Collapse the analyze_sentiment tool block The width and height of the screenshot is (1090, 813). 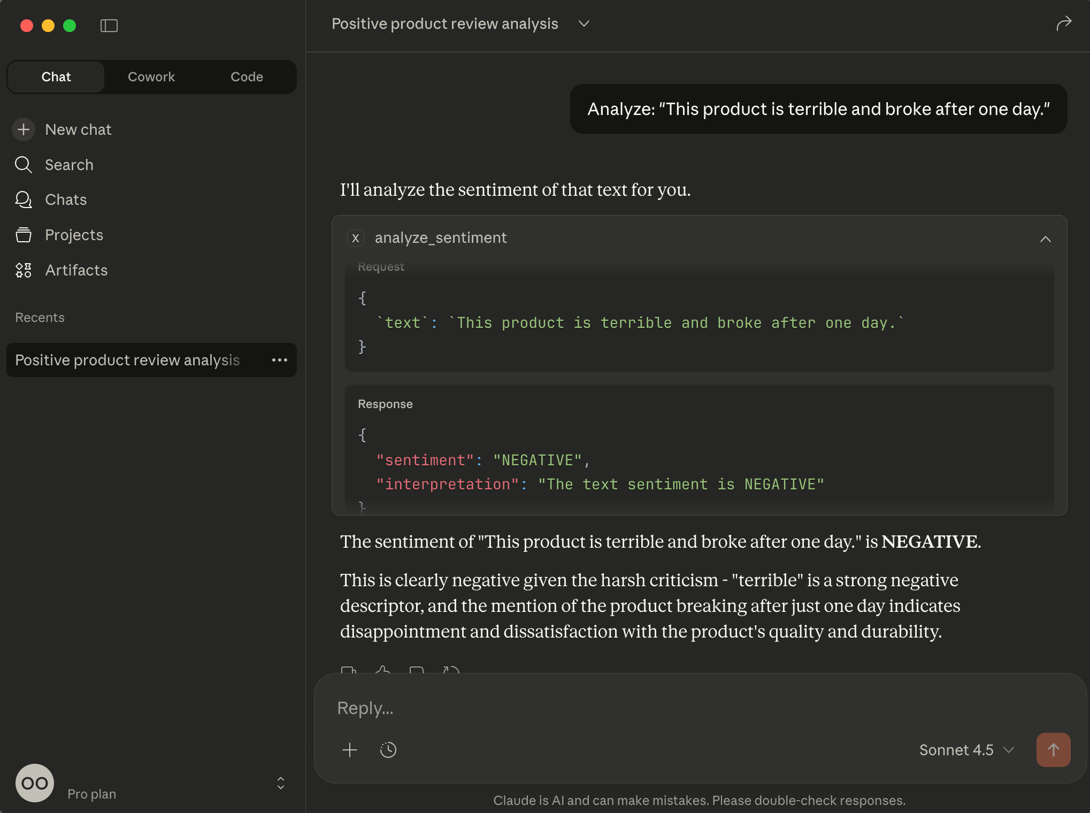tap(1045, 239)
